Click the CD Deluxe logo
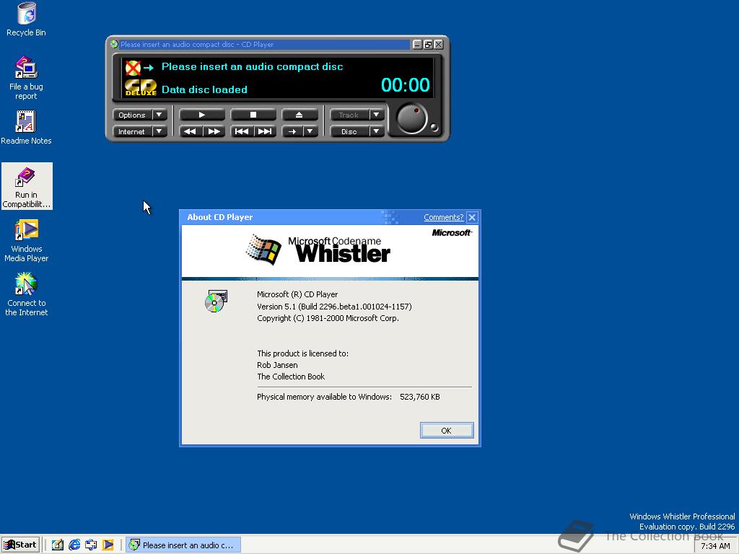Screen dimensions: 739x554 pos(141,87)
